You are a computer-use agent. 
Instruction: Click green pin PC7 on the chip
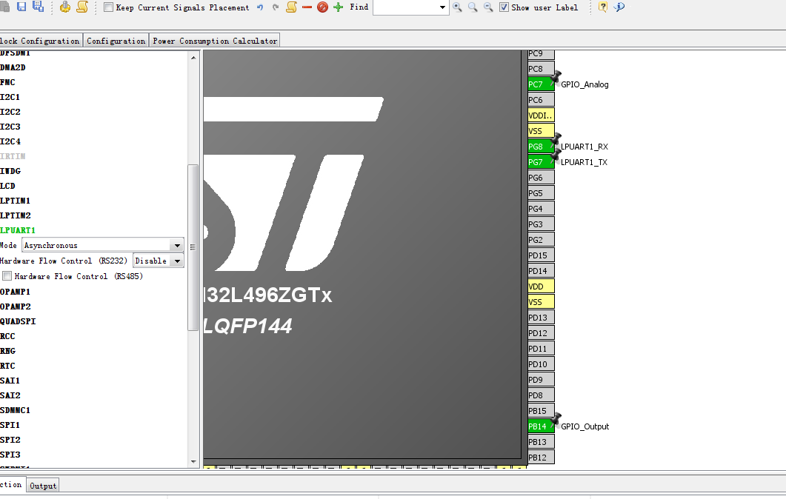coord(541,84)
